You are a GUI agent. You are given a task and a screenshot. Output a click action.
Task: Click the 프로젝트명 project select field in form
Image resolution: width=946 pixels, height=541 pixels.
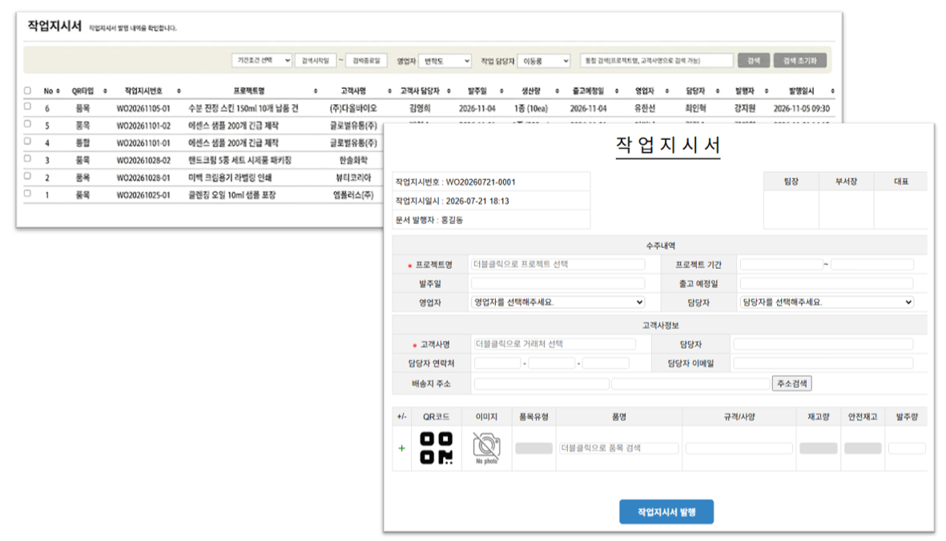pyautogui.click(x=558, y=264)
